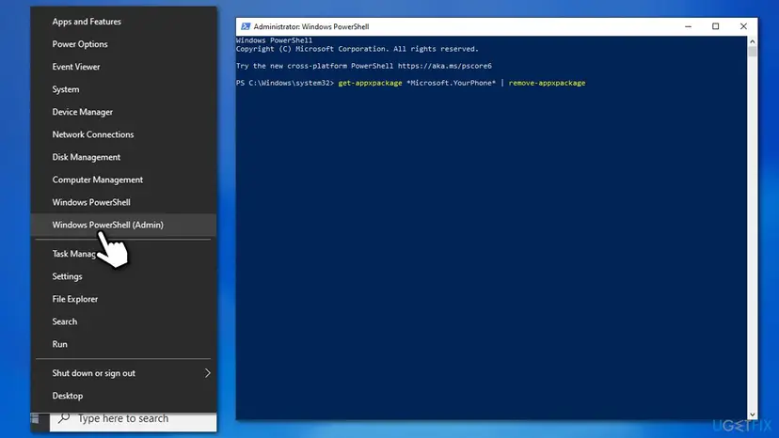Open Power Options

coord(123,44)
